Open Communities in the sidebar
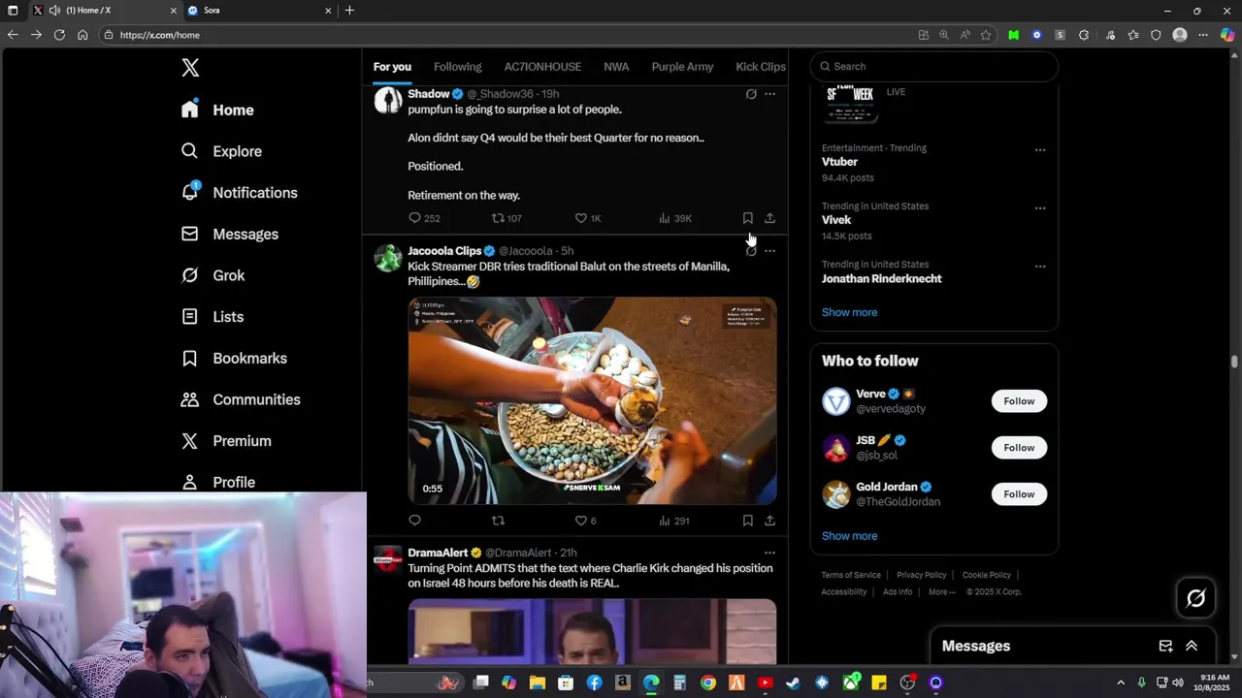 coord(241,399)
